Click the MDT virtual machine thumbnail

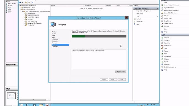[x=11, y=96]
